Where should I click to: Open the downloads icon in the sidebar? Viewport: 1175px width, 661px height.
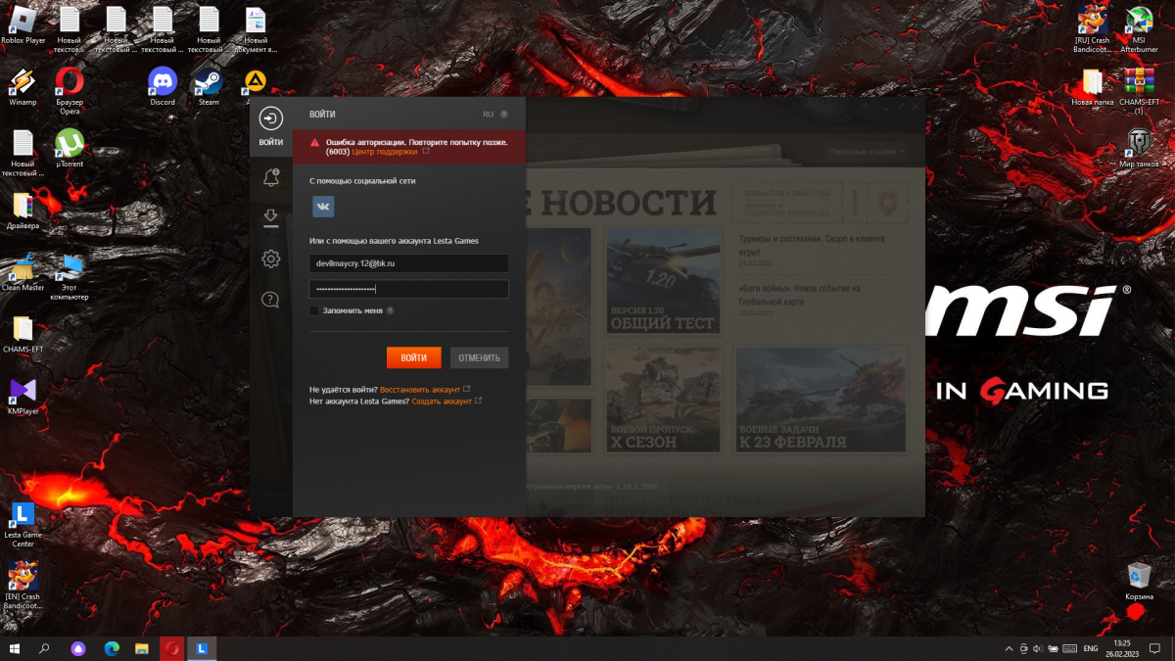tap(271, 217)
